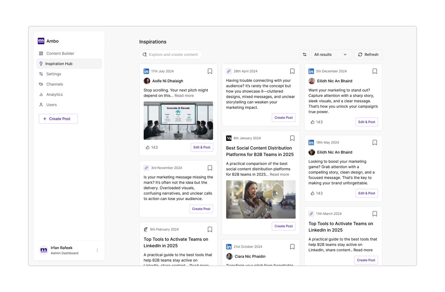Open Users from the sidebar

tap(69, 105)
